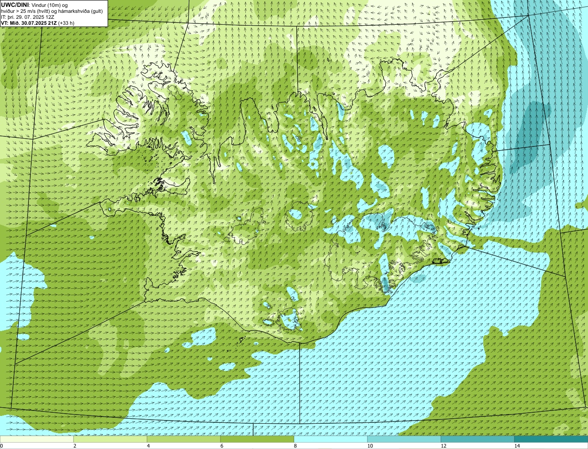Viewport: 588px width, 449px height.
Task: Click the legend tick label "14"
Action: coord(517,446)
